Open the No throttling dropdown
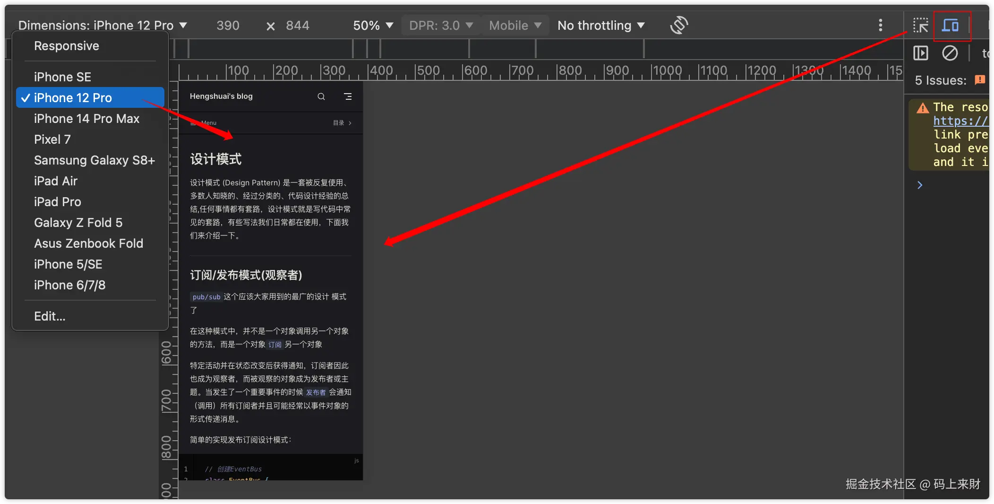The image size is (994, 504). coord(601,25)
